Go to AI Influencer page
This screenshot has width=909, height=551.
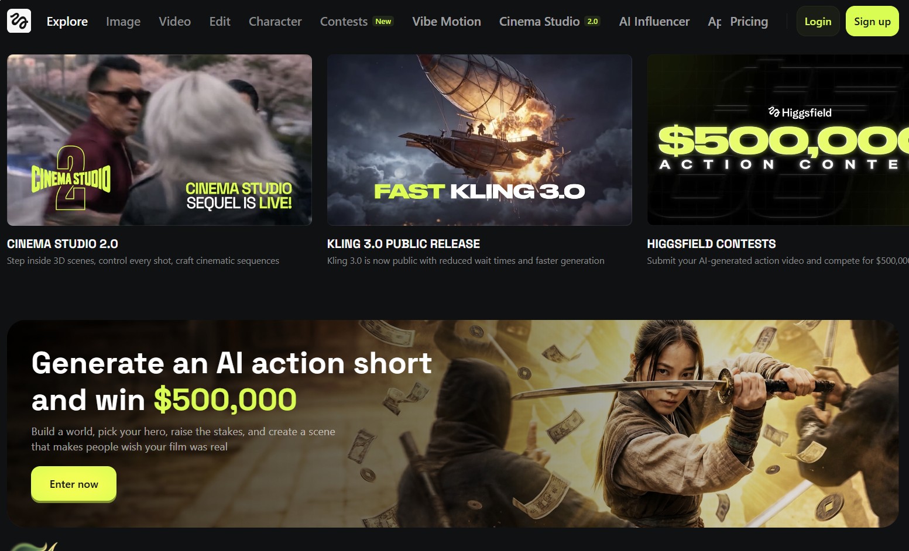[x=654, y=22]
